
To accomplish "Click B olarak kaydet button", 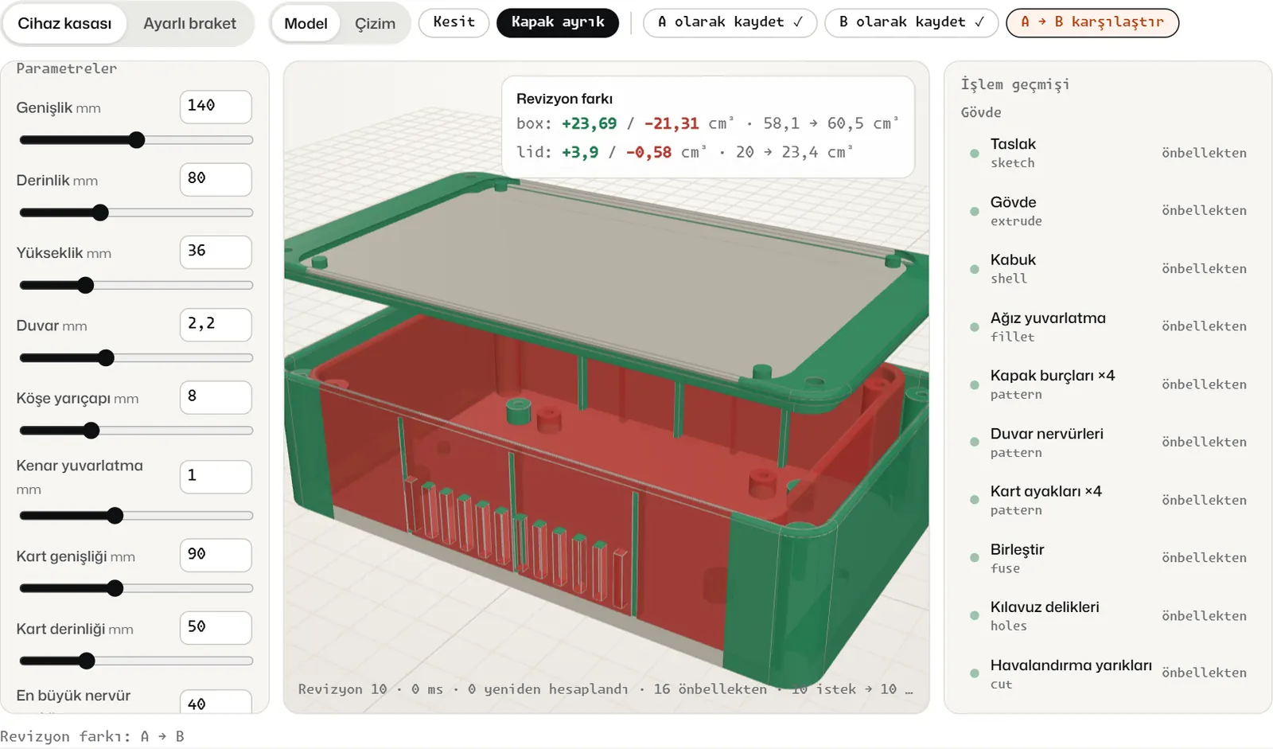I will (x=911, y=22).
